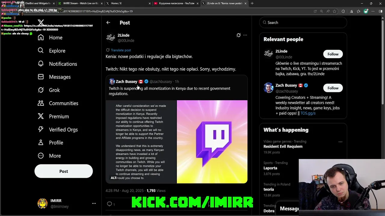Click the zoom magnifier in address bar
Image resolution: width=385 pixels, height=216 pixels.
tap(321, 11)
